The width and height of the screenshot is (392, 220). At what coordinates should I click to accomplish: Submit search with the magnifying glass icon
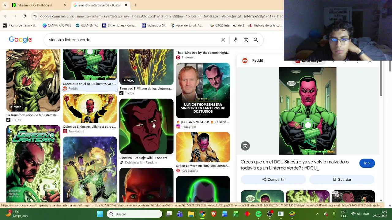[256, 40]
